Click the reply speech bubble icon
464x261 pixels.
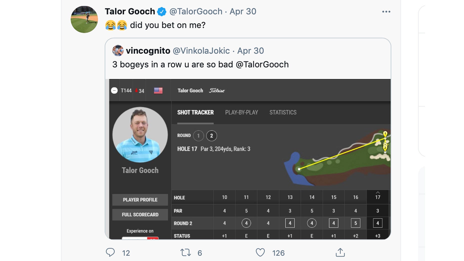click(110, 252)
